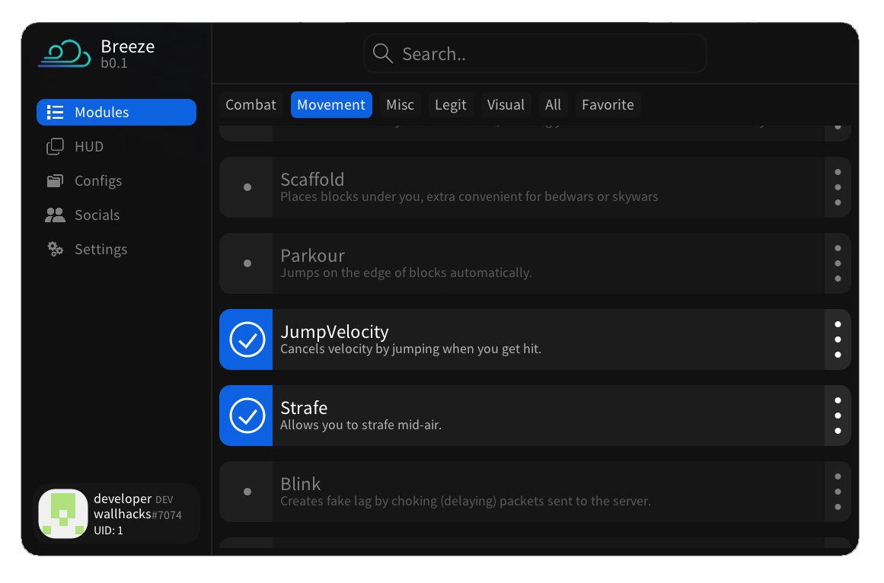Open the Favorite category tab
884x583 pixels.
(608, 104)
